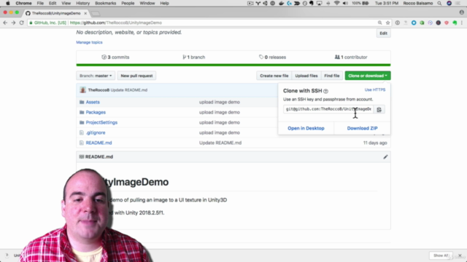Open the Apple menu
Viewport: 467px width, 262px height.
tap(8, 3)
